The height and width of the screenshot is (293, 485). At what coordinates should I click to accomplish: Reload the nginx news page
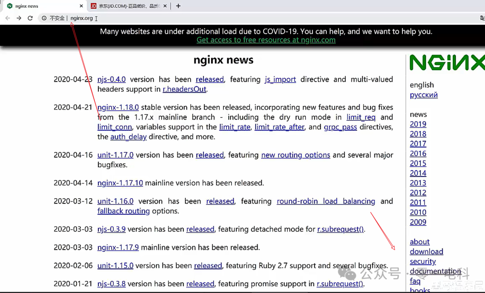click(x=31, y=18)
